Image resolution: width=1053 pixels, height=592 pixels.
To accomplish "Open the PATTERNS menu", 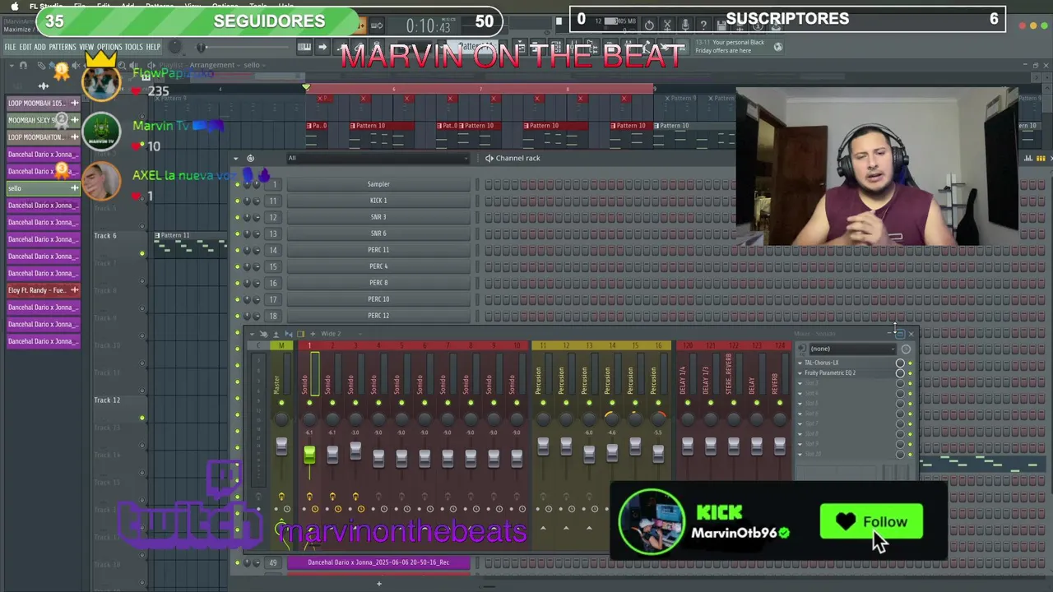I will pyautogui.click(x=63, y=47).
